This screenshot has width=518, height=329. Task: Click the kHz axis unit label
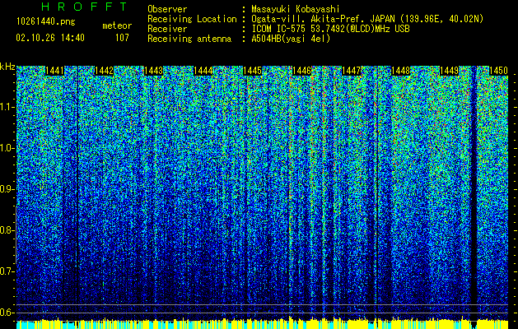tap(7, 67)
